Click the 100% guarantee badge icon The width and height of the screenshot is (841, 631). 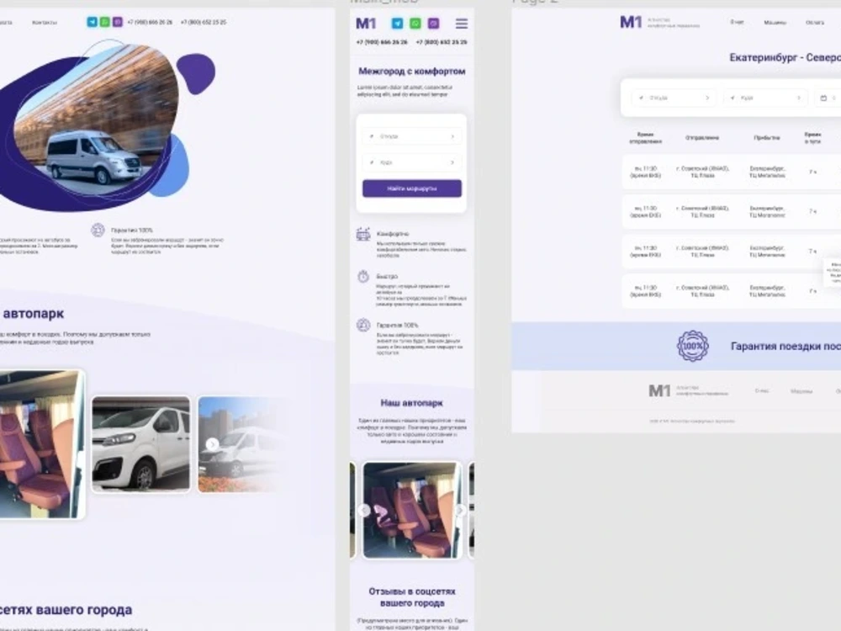point(692,346)
